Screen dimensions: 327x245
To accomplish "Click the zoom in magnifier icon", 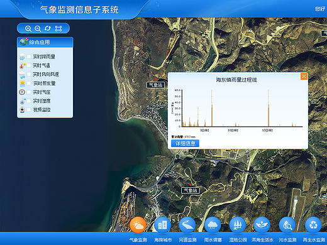I will point(28,28).
